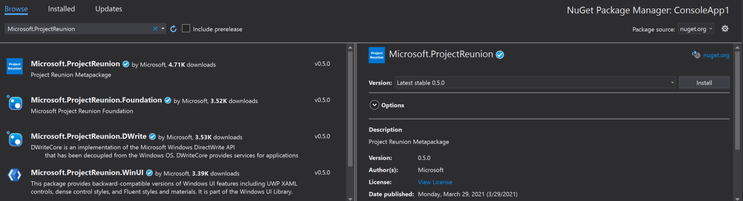This screenshot has height=201, width=743.
Task: Click the globe icon beside nuget.org
Action: (x=696, y=55)
